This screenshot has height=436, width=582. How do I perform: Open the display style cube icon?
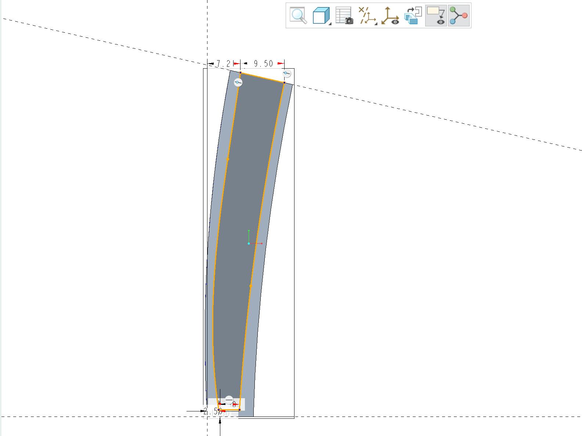[x=321, y=16]
